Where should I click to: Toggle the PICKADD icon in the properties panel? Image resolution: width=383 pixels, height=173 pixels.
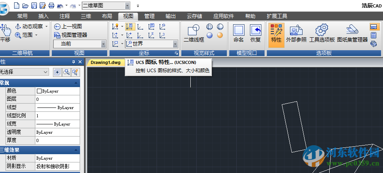(x=57, y=72)
